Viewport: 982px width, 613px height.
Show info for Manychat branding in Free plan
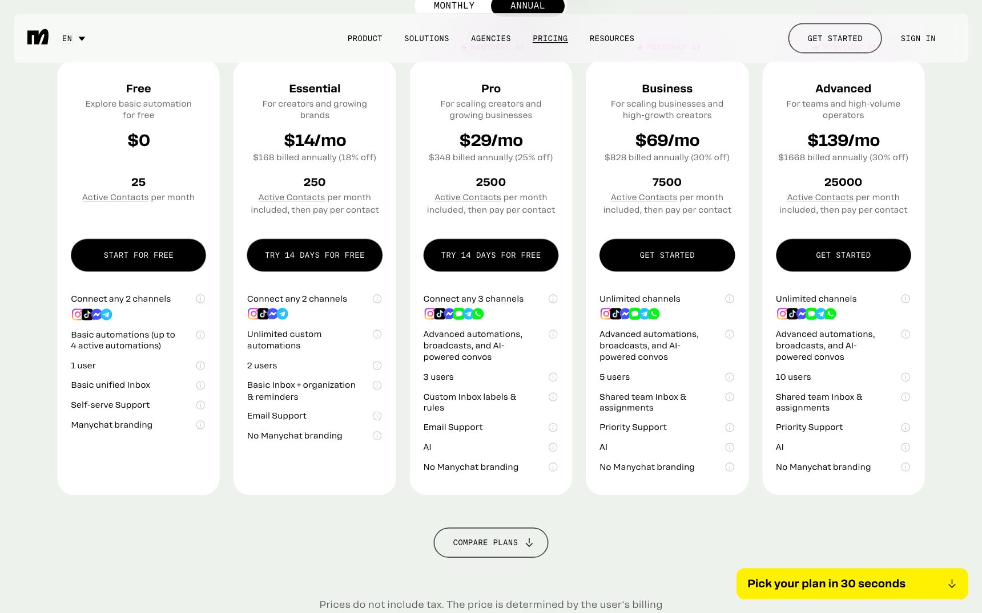pos(200,425)
